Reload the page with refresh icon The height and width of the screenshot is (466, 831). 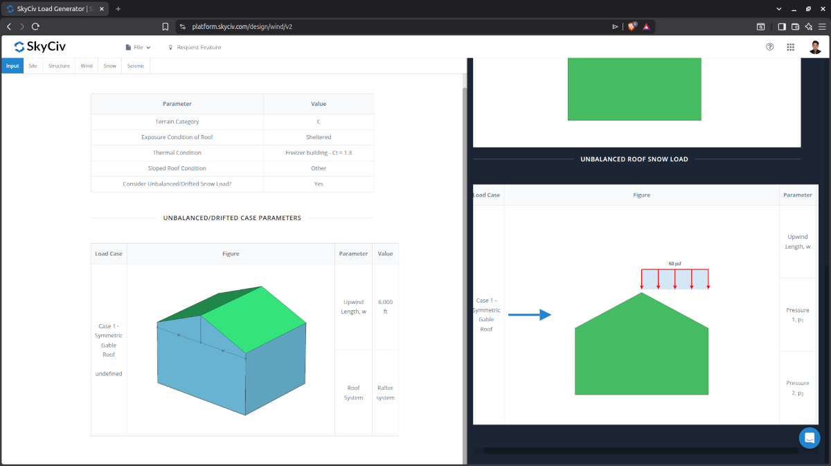point(35,26)
